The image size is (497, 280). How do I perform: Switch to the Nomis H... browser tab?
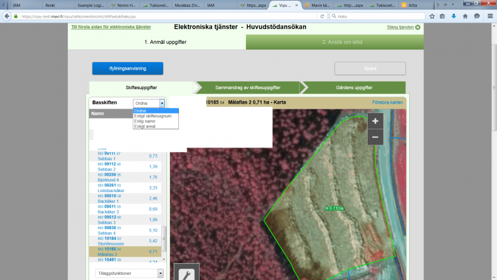pyautogui.click(x=124, y=6)
